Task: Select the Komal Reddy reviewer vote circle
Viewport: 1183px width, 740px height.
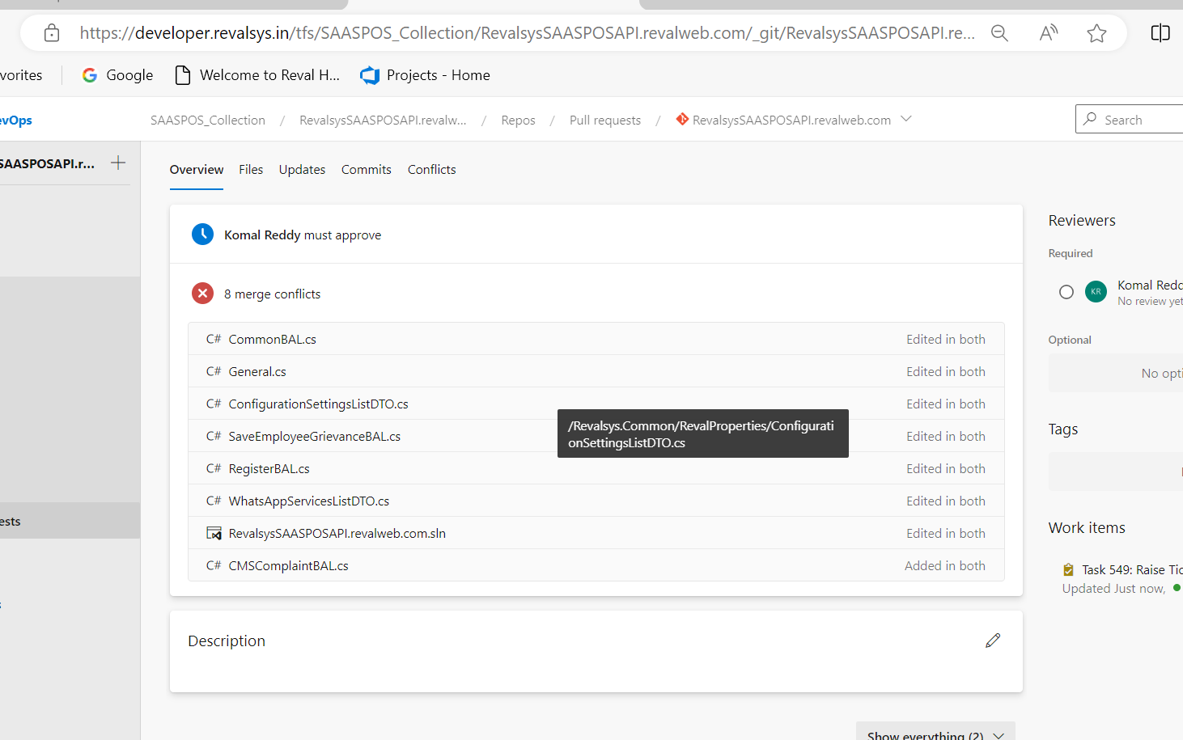Action: pyautogui.click(x=1066, y=292)
